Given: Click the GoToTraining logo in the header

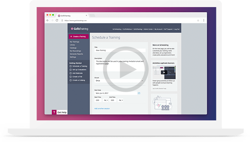Looking at the screenshot, I should (79, 29).
